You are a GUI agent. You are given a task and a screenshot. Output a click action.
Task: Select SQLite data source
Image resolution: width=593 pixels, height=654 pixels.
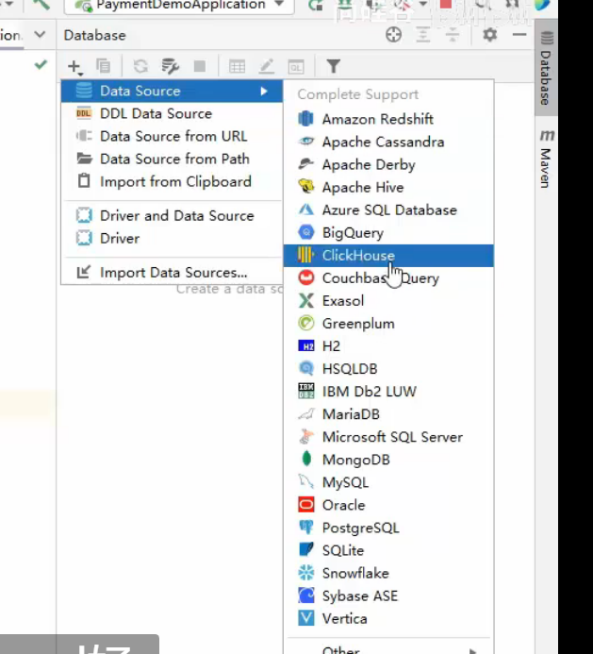pos(388,550)
